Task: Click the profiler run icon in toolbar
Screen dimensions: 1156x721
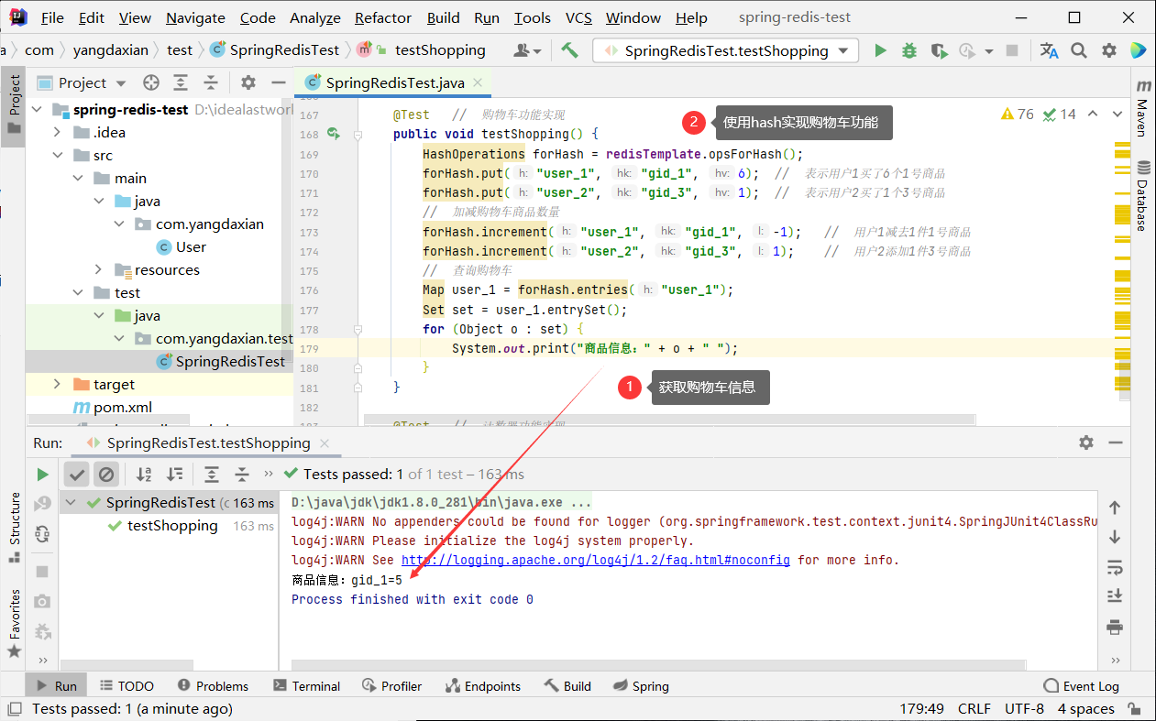Action: [x=968, y=50]
